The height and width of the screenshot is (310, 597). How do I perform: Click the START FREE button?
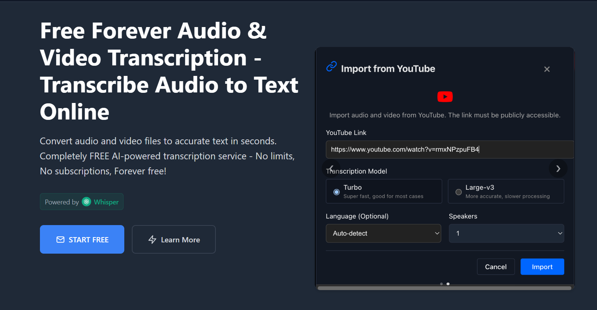[82, 239]
